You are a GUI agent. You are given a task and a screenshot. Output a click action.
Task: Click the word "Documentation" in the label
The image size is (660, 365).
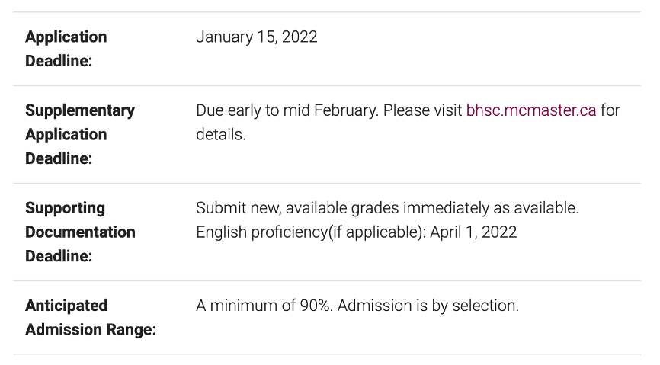pyautogui.click(x=80, y=232)
